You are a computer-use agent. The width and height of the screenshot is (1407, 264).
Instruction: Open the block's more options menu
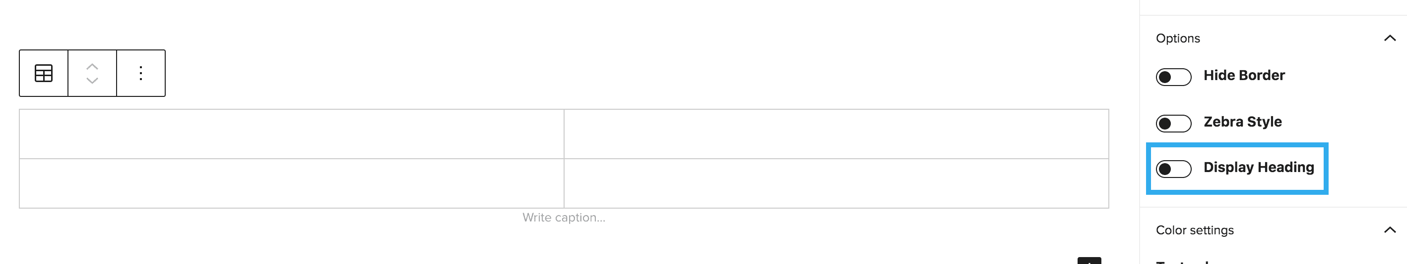141,73
